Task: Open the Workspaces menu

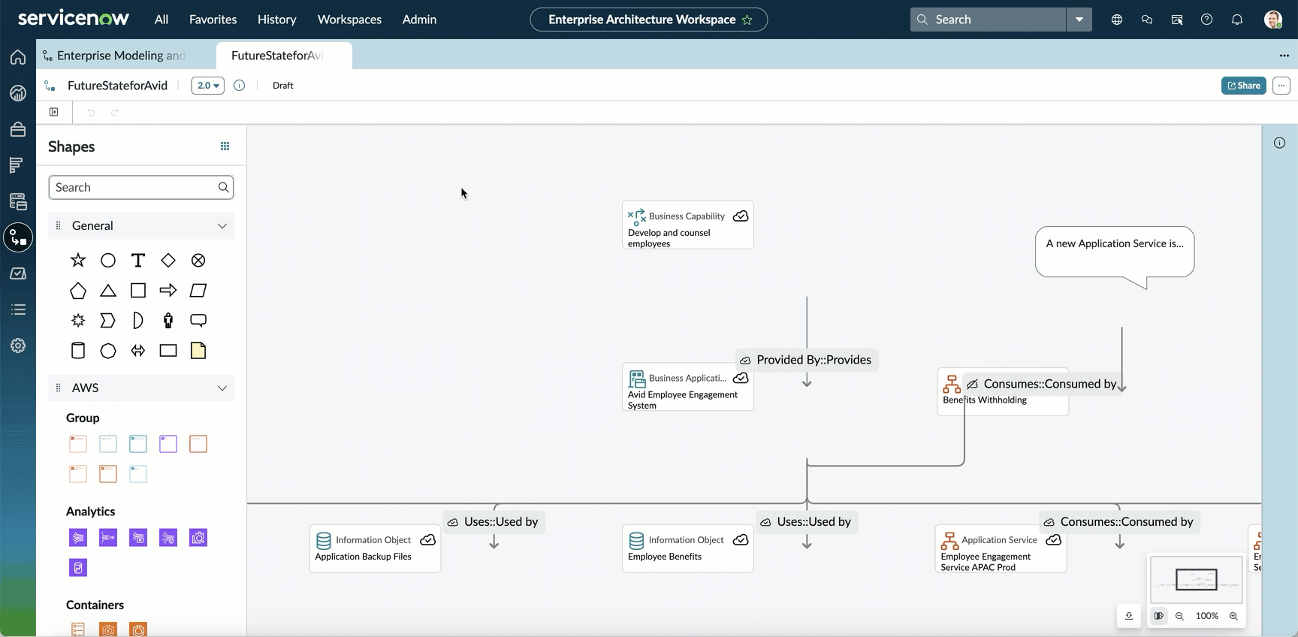Action: coord(349,20)
